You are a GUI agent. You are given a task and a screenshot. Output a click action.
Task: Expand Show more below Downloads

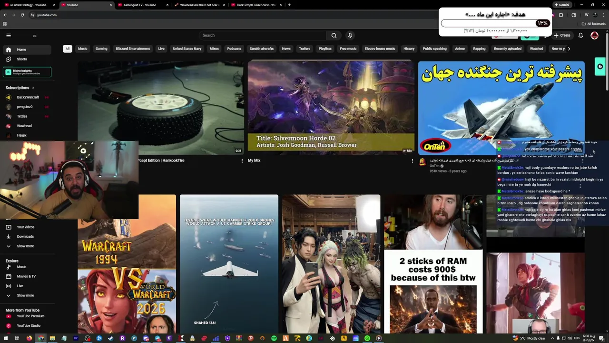pyautogui.click(x=27, y=246)
